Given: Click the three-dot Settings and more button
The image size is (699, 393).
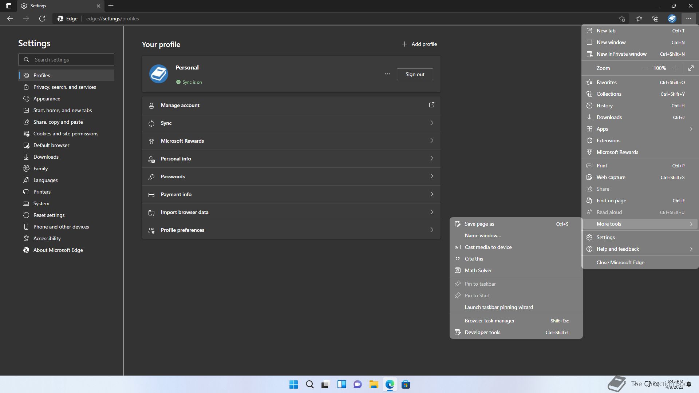Looking at the screenshot, I should tap(688, 19).
